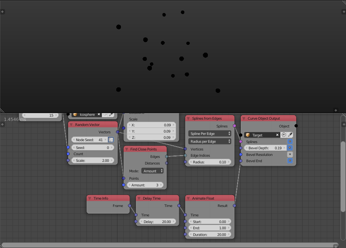Click the Start 0.00 field in Animate Float

pyautogui.click(x=210, y=221)
